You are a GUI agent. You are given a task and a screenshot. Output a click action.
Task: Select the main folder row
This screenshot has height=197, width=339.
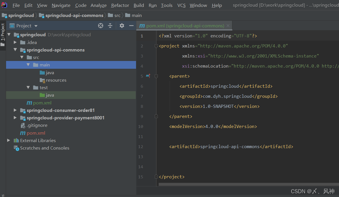click(71, 65)
